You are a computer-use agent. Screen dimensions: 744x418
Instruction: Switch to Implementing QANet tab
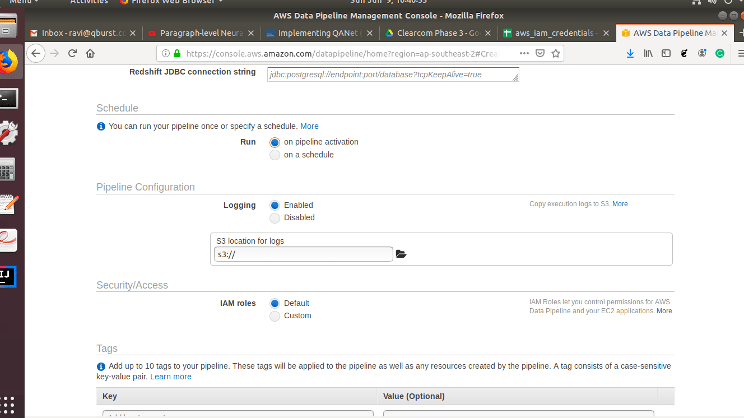(320, 33)
